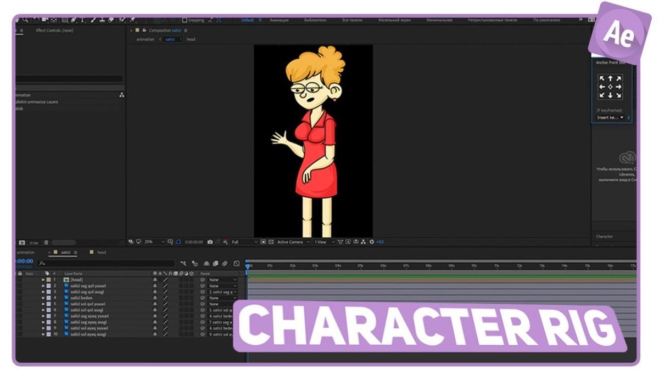
Task: Click the Fast Previews icon in viewer bar
Action: 349,242
